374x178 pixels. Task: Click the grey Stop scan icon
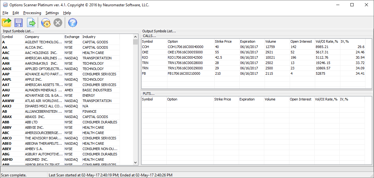[x=58, y=23]
